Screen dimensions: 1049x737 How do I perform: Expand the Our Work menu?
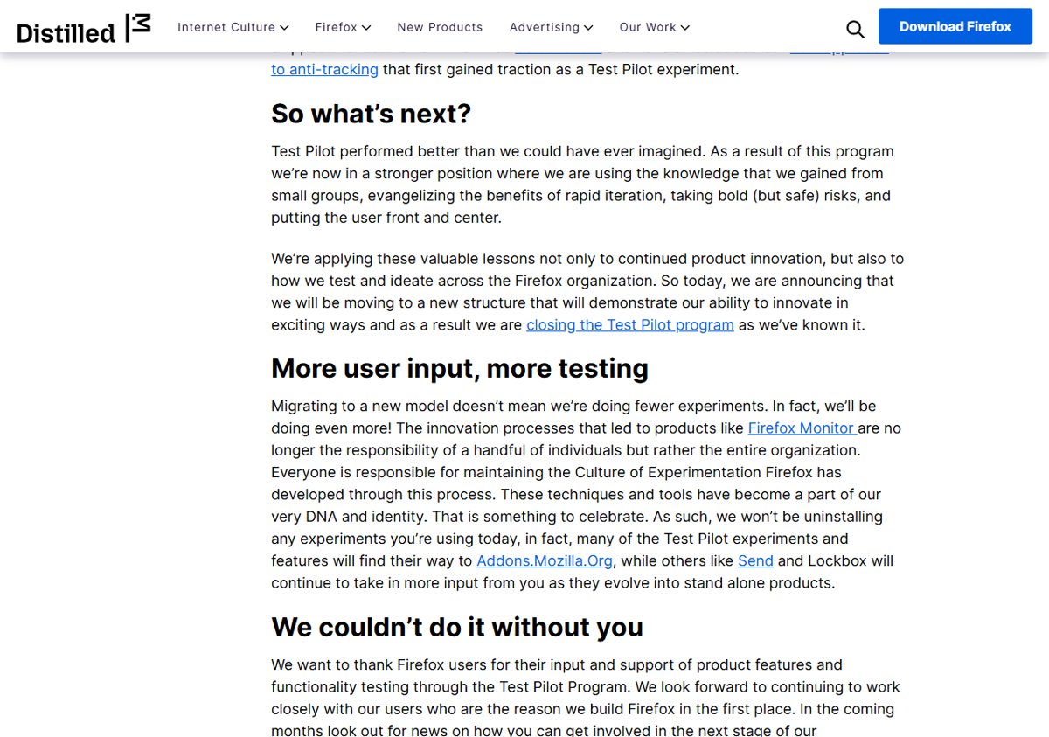pos(654,27)
